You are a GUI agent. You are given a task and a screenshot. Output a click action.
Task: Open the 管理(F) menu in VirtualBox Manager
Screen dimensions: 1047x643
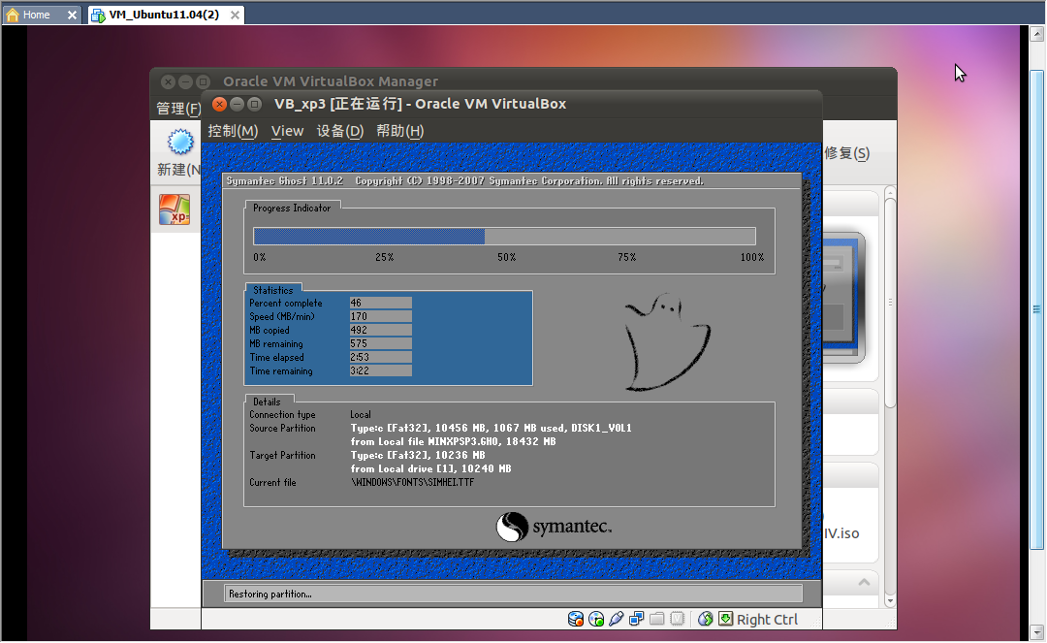(178, 109)
